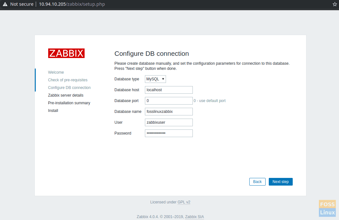Screen dimensions: 339x220
Task: Click the ZABBIX logo
Action: (66, 53)
